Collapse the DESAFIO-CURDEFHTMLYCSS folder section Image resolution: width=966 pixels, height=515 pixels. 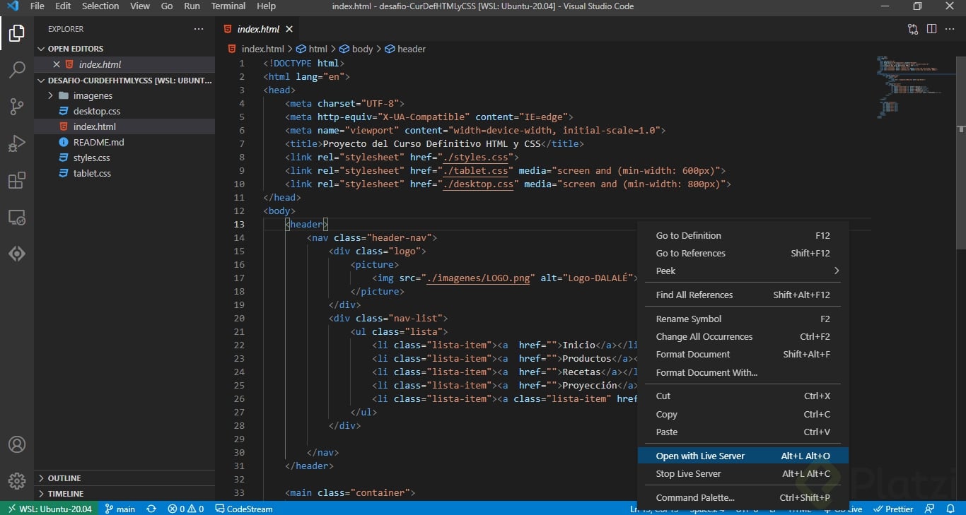(124, 81)
